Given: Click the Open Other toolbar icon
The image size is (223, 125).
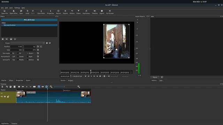Looking at the screenshot, I should point(14,12).
